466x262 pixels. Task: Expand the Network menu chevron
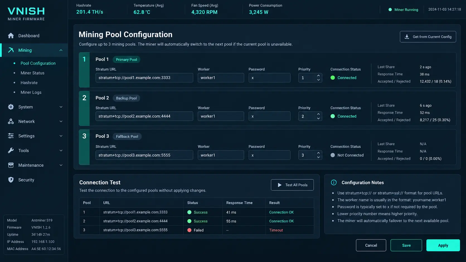61,121
